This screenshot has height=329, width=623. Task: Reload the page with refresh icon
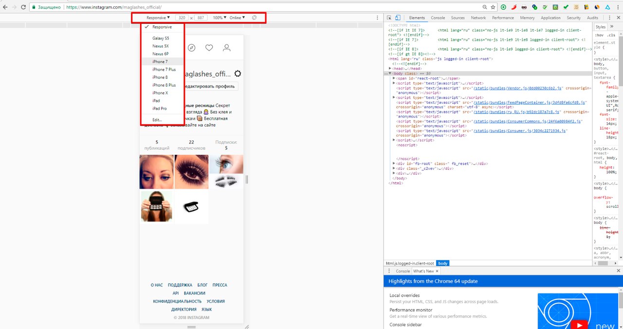[x=23, y=7]
